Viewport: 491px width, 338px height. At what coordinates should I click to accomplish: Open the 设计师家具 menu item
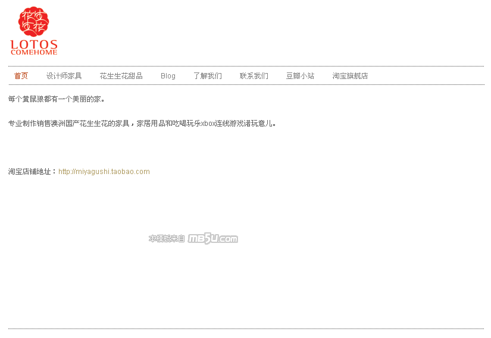click(x=64, y=76)
